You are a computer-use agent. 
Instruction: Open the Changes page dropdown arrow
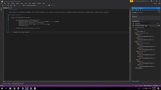point(157,12)
